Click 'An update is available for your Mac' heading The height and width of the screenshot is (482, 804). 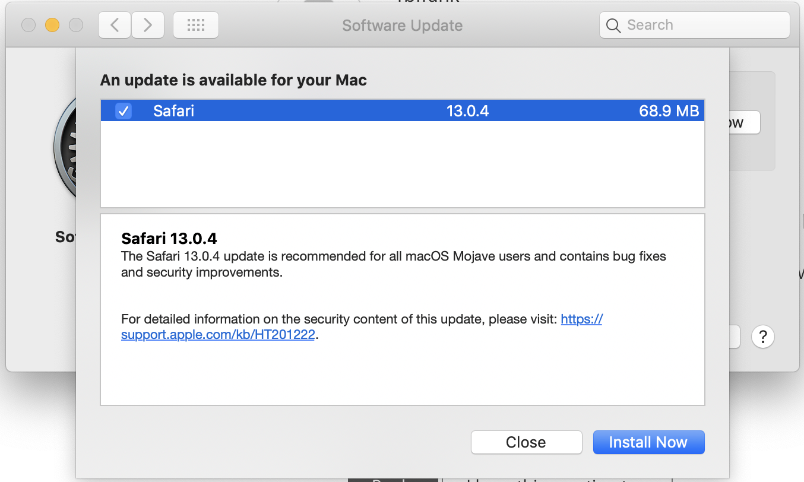click(x=233, y=80)
